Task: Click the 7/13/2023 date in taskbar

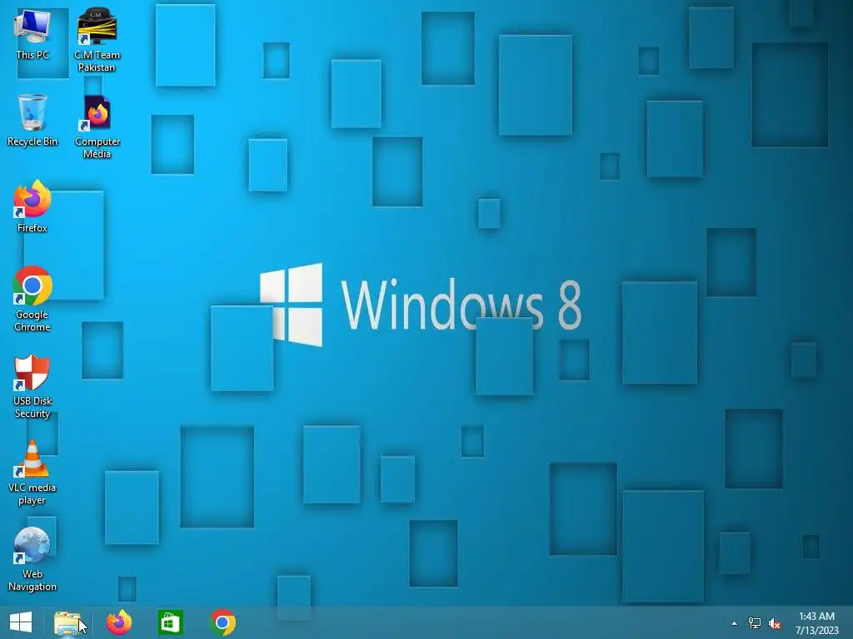Action: point(816,631)
